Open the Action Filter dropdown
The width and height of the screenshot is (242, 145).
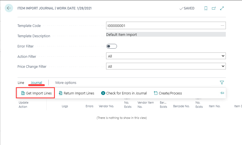coord(166,56)
